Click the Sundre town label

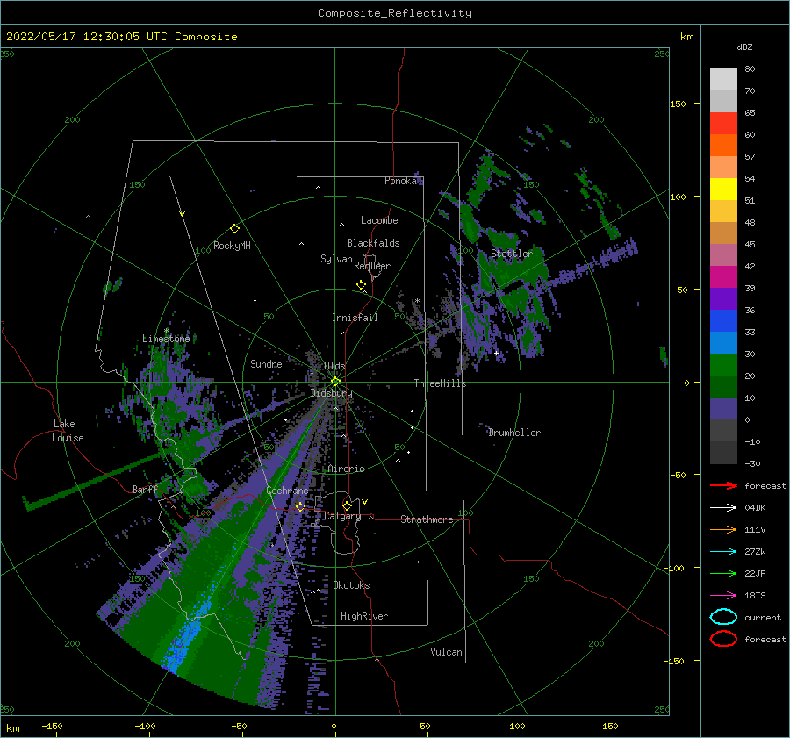click(266, 363)
